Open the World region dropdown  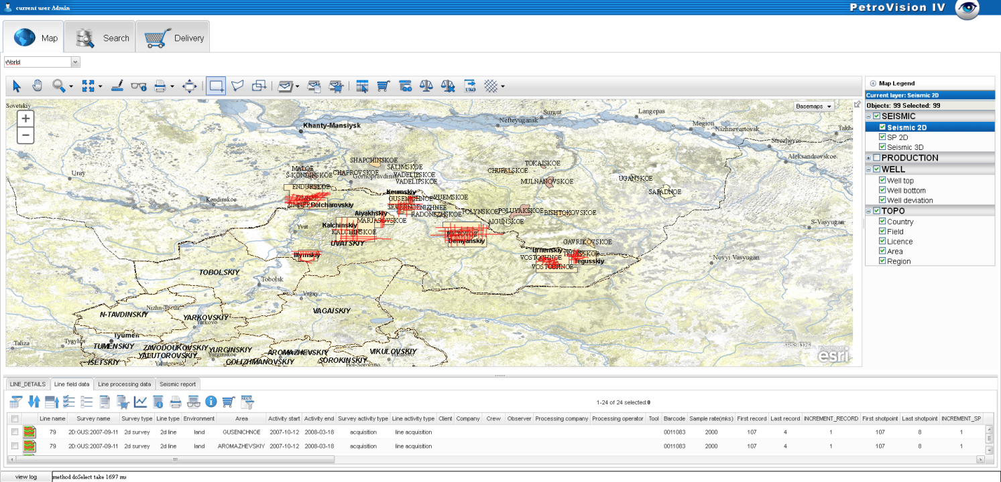pos(75,62)
